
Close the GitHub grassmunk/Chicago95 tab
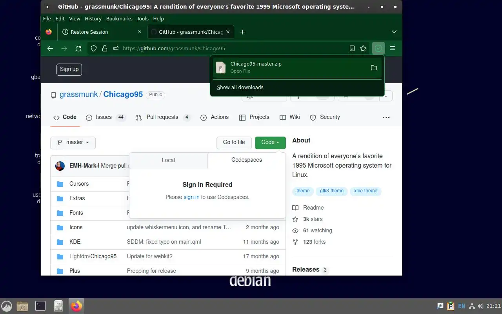click(x=228, y=32)
